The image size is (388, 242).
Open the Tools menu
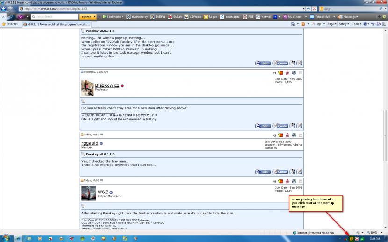pos(357,24)
